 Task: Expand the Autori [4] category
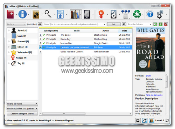click(x=9, y=30)
